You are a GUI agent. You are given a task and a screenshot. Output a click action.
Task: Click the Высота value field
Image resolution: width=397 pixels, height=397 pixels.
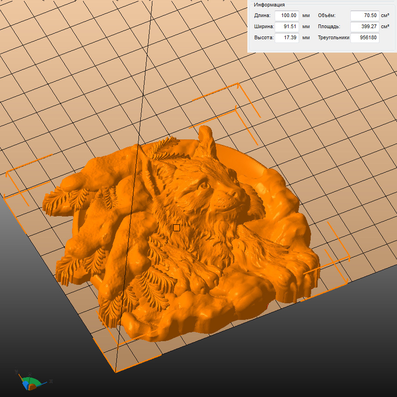click(x=287, y=38)
